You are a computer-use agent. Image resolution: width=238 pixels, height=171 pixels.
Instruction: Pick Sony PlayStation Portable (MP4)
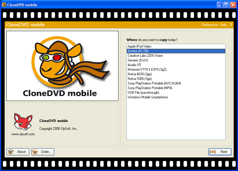click(176, 88)
